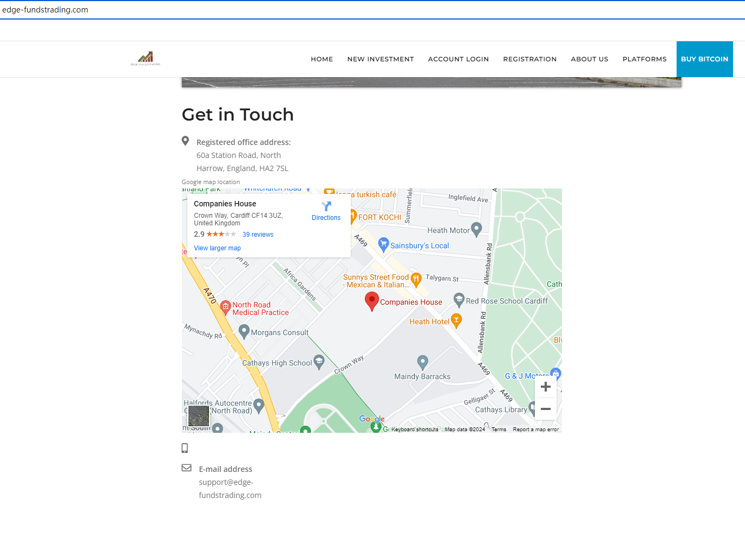745x536 pixels.
Task: Open the map Terms link
Action: (x=499, y=430)
